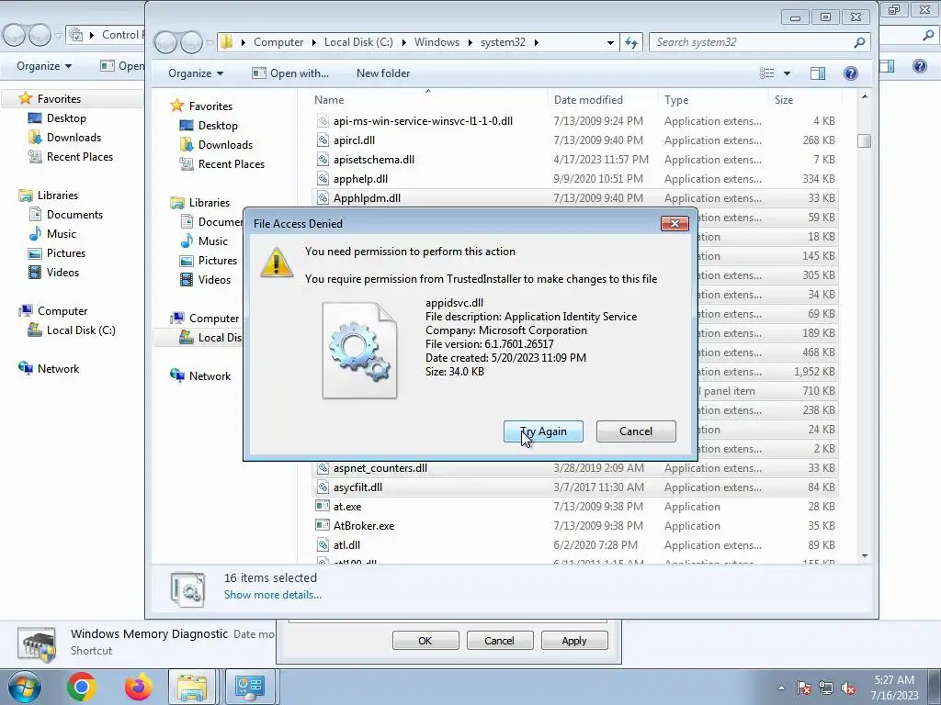941x705 pixels.
Task: Select apphelp.dll file icon
Action: (323, 179)
